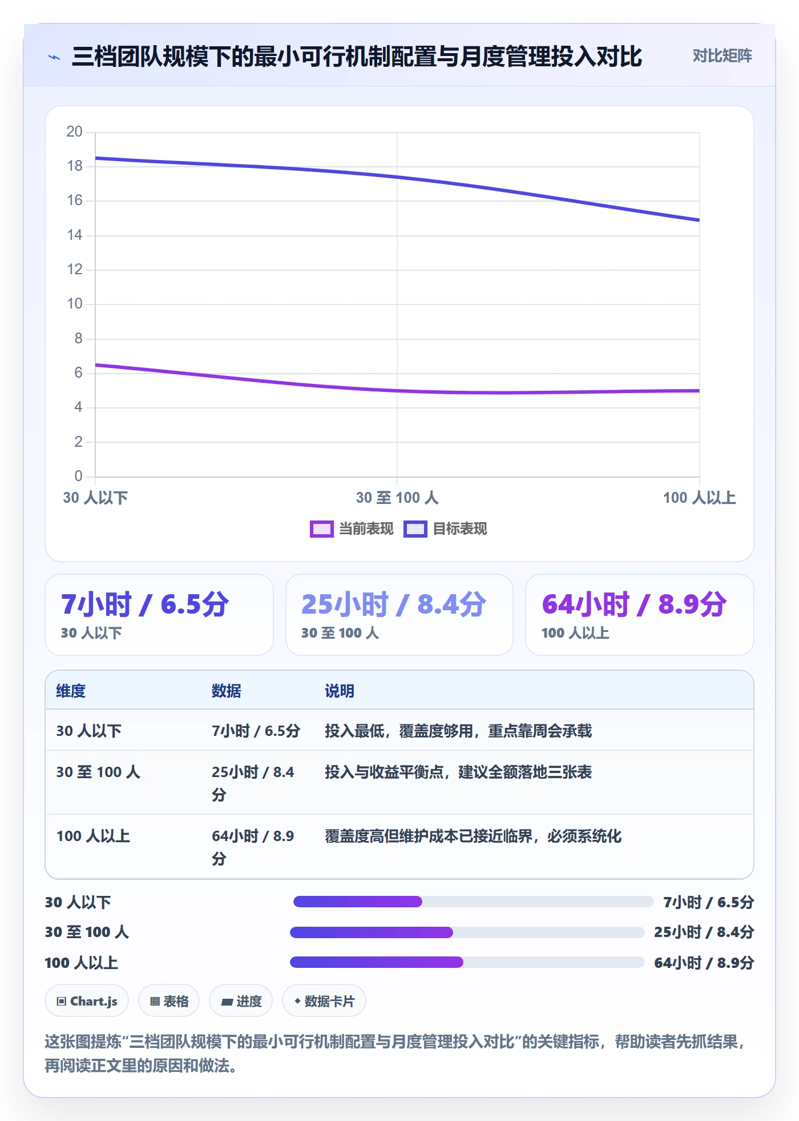799x1121 pixels.
Task: Click the 说明 column header
Action: 340,691
